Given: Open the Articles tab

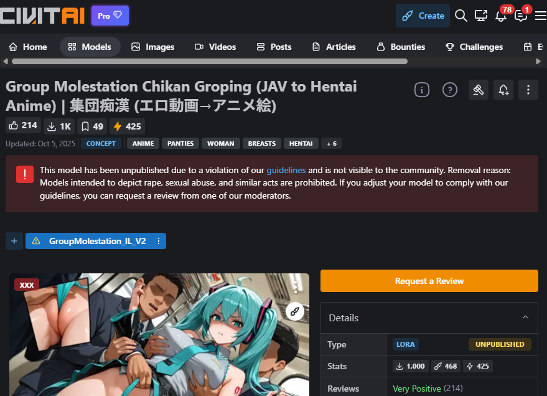Looking at the screenshot, I should pos(334,47).
